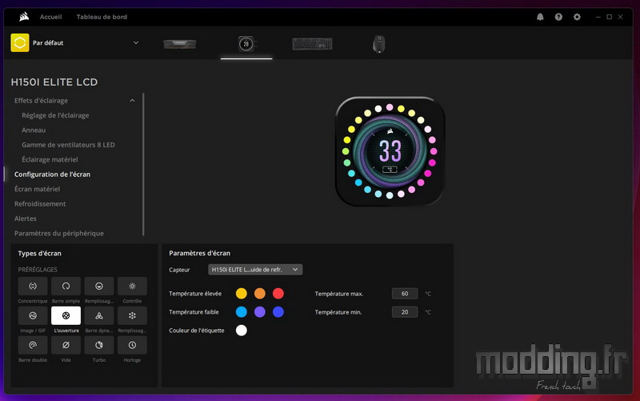Click the Température max. value field

coord(405,293)
